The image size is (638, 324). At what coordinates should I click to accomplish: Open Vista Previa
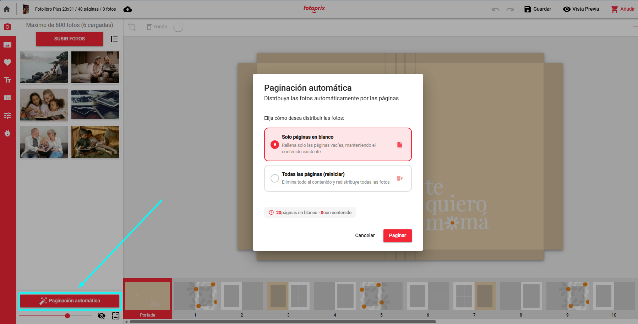[x=581, y=9]
